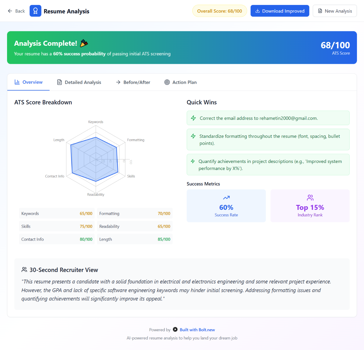Click the Top 15% Industry Rank card
This screenshot has height=350, width=364.
click(x=310, y=206)
